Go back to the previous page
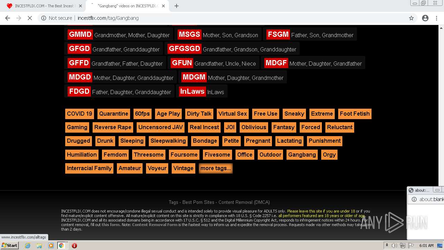The image size is (444, 250). point(8,18)
